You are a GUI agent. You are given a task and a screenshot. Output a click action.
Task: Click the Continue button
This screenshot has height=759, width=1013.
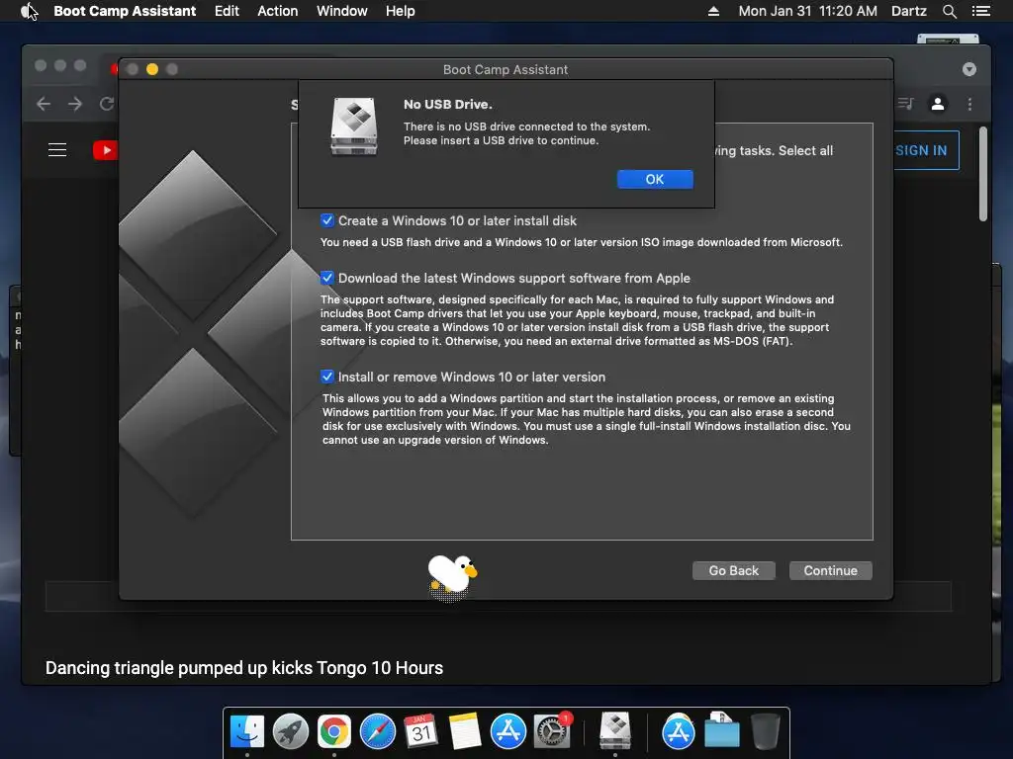[x=830, y=570]
